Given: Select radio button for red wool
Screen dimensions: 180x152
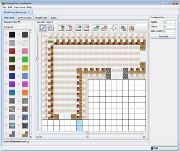Looking at the screenshot, I should (6, 51).
